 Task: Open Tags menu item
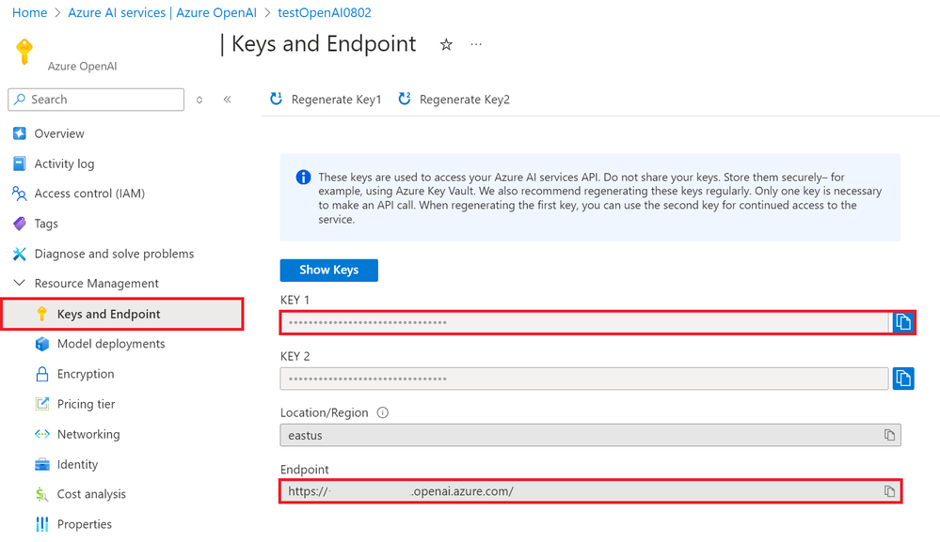46,224
